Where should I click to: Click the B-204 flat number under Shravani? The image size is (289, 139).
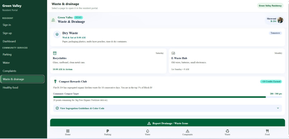point(273,21)
